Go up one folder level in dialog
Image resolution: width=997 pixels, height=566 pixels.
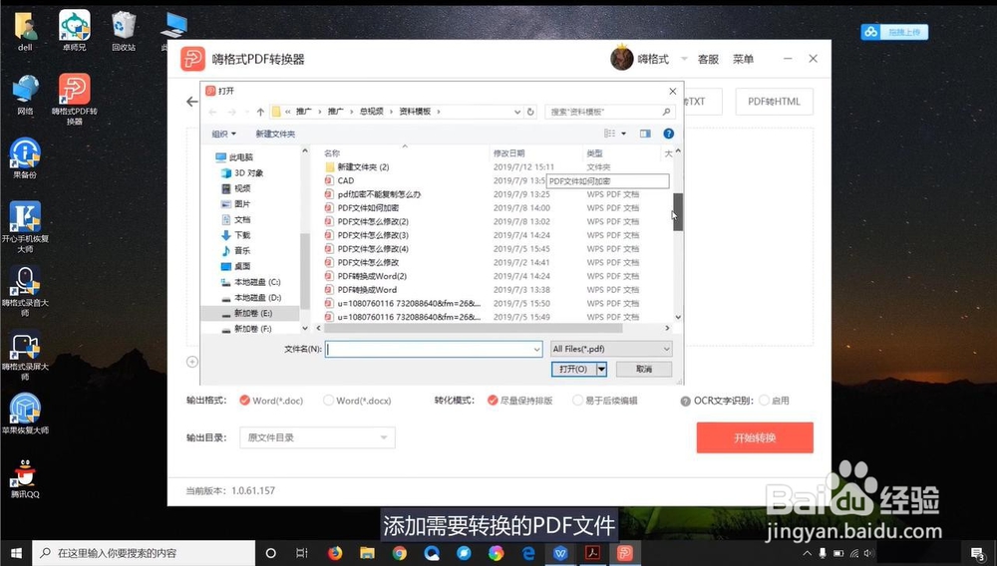click(x=260, y=112)
